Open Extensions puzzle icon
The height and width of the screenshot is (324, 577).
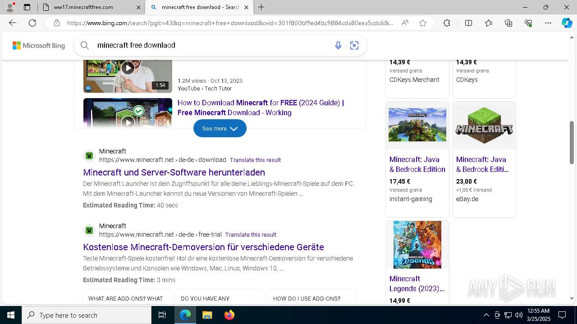click(447, 23)
